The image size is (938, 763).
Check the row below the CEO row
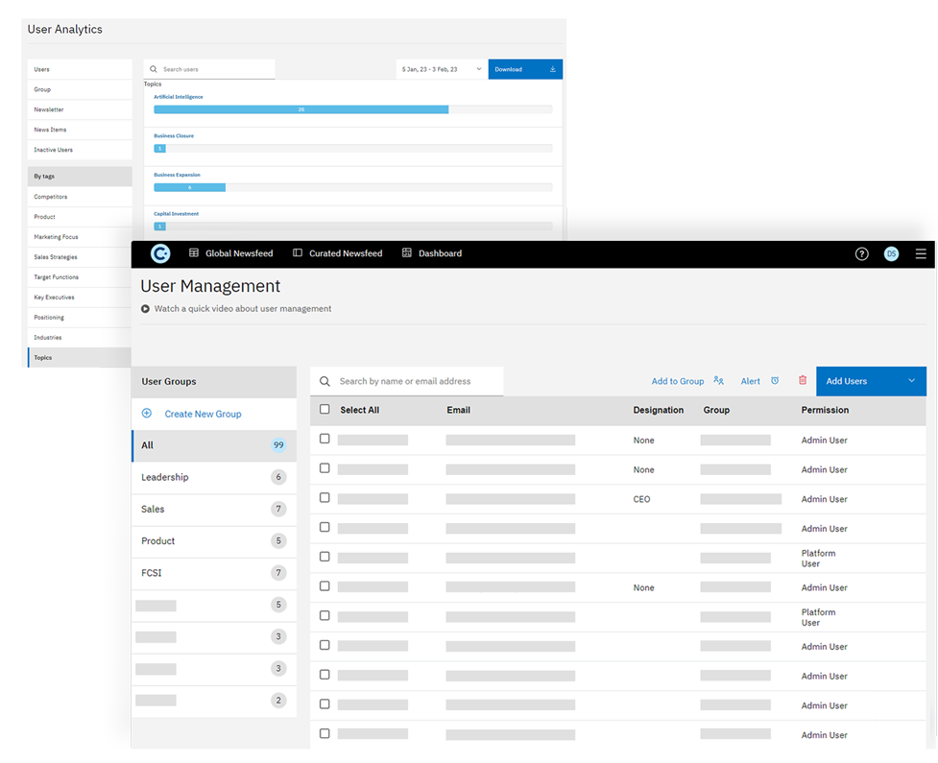325,527
